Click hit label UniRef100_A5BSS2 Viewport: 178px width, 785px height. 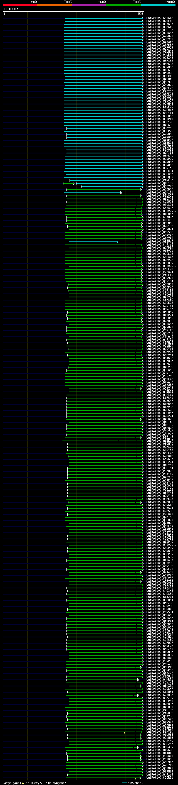(159, 39)
